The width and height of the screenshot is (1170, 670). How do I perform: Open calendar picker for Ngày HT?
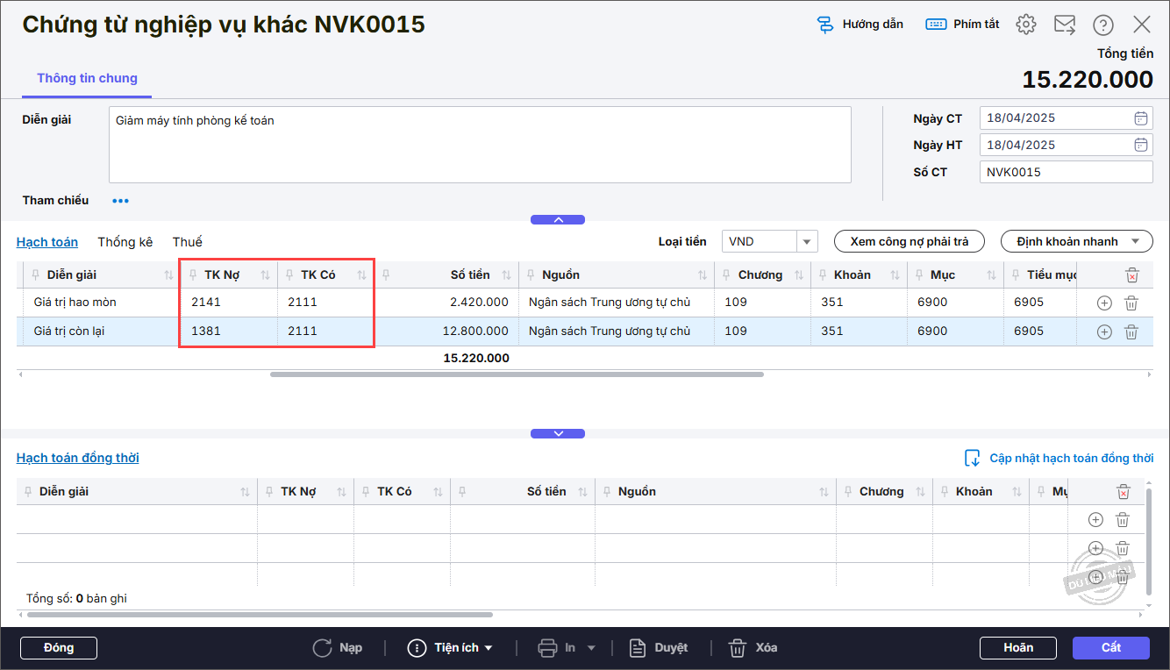click(1140, 145)
